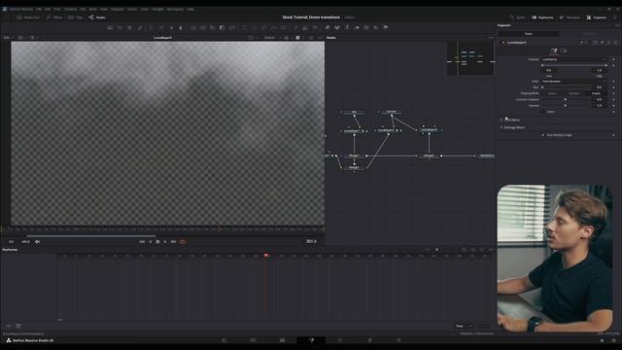This screenshot has width=622, height=350.
Task: Add a BSpline mask from toolbar
Action: [x=274, y=28]
